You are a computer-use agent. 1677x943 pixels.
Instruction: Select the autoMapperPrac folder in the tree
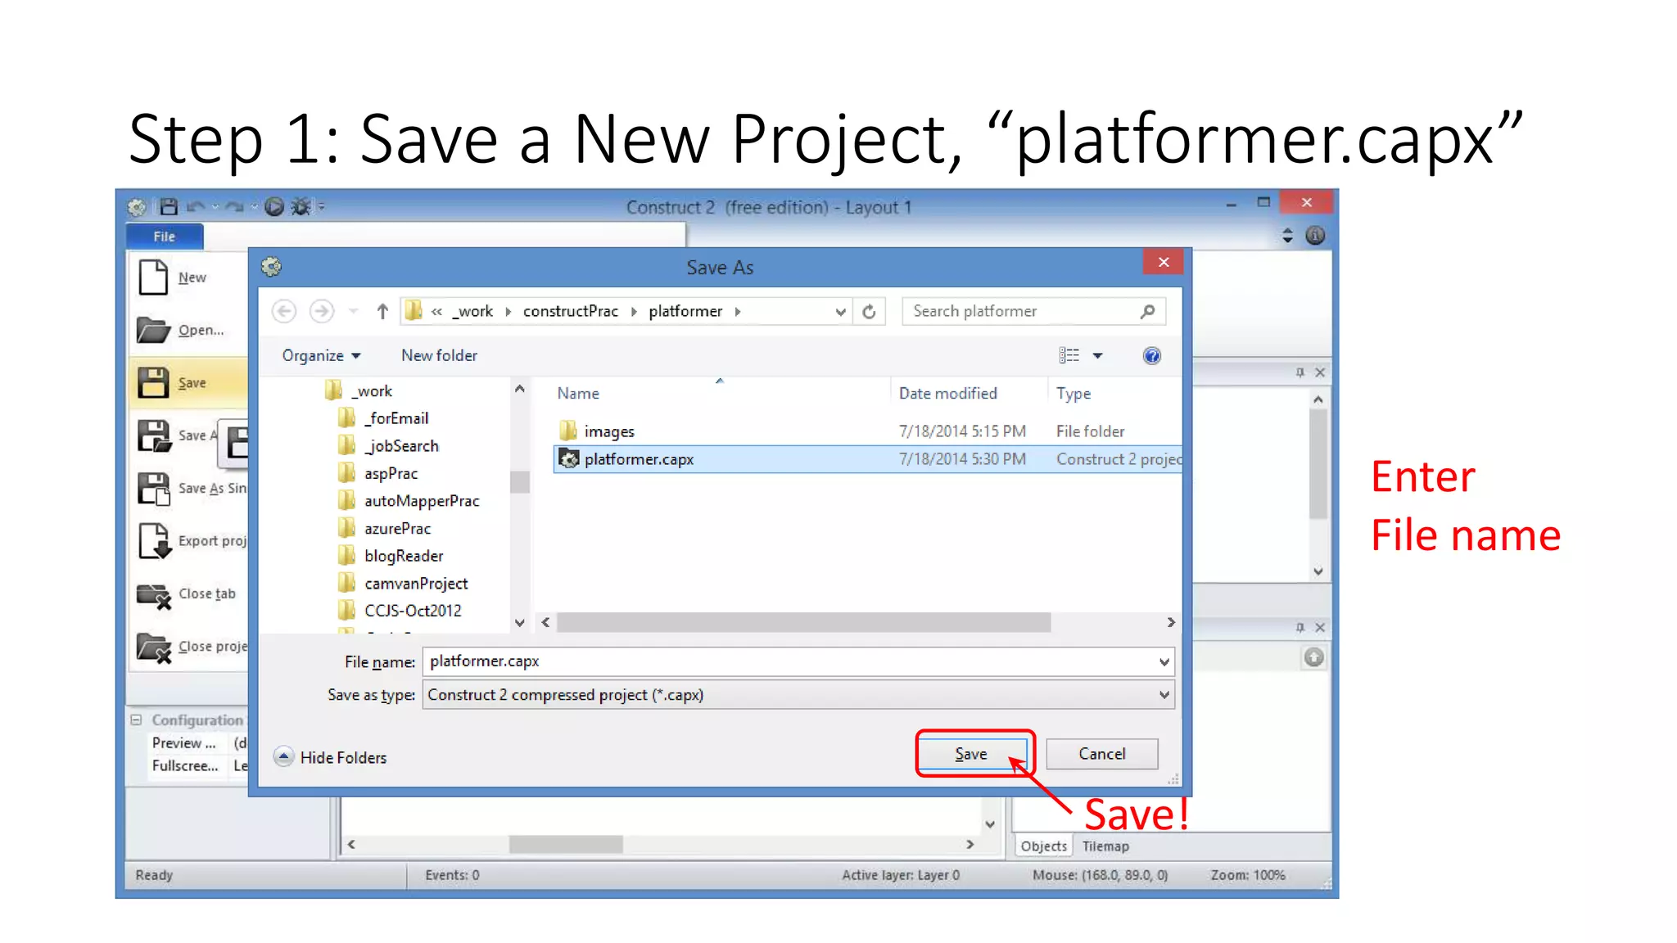click(410, 501)
